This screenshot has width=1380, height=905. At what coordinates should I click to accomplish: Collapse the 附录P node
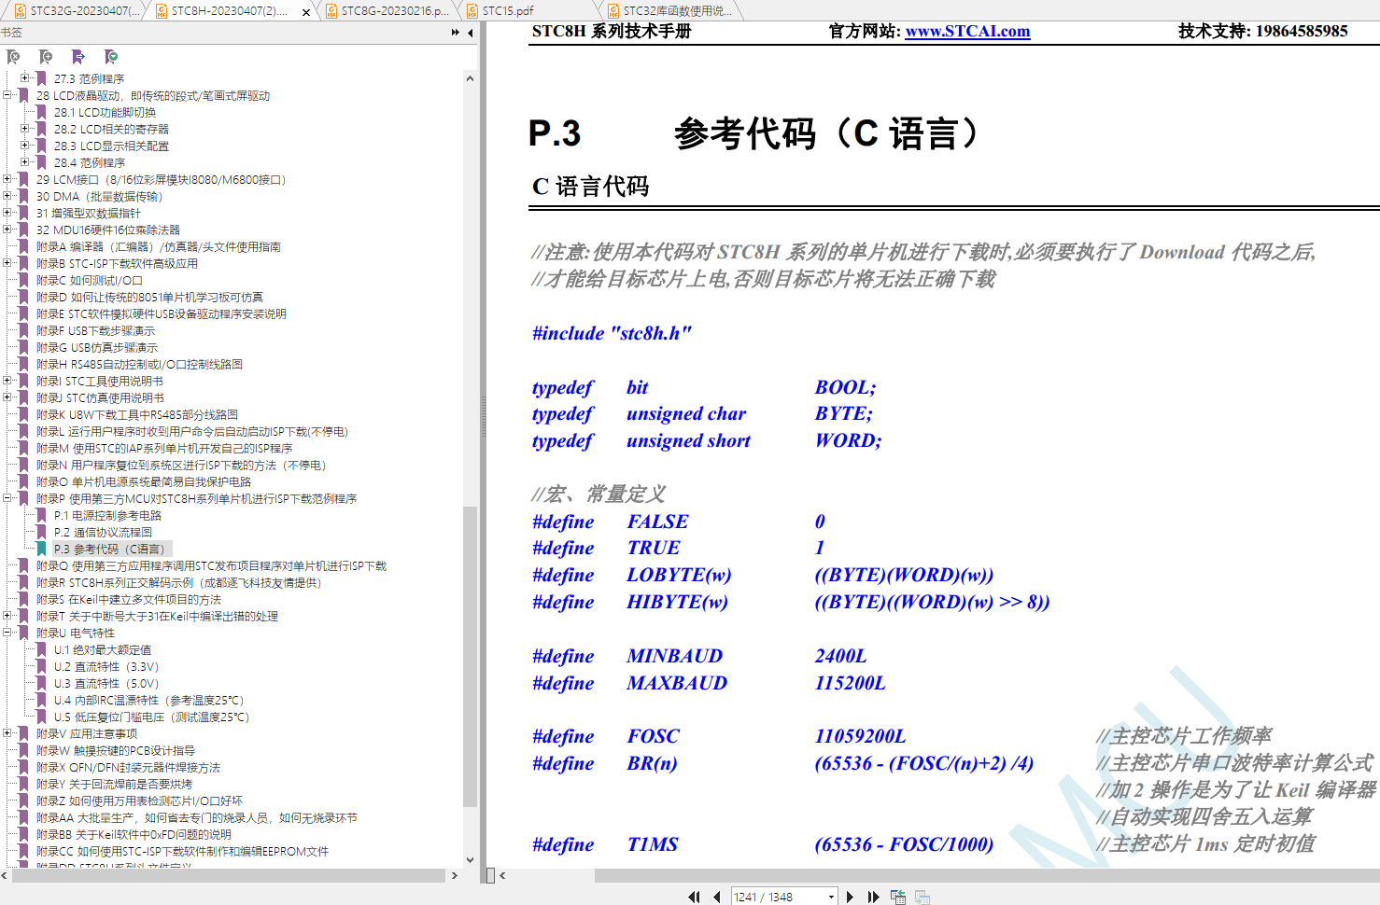click(7, 498)
